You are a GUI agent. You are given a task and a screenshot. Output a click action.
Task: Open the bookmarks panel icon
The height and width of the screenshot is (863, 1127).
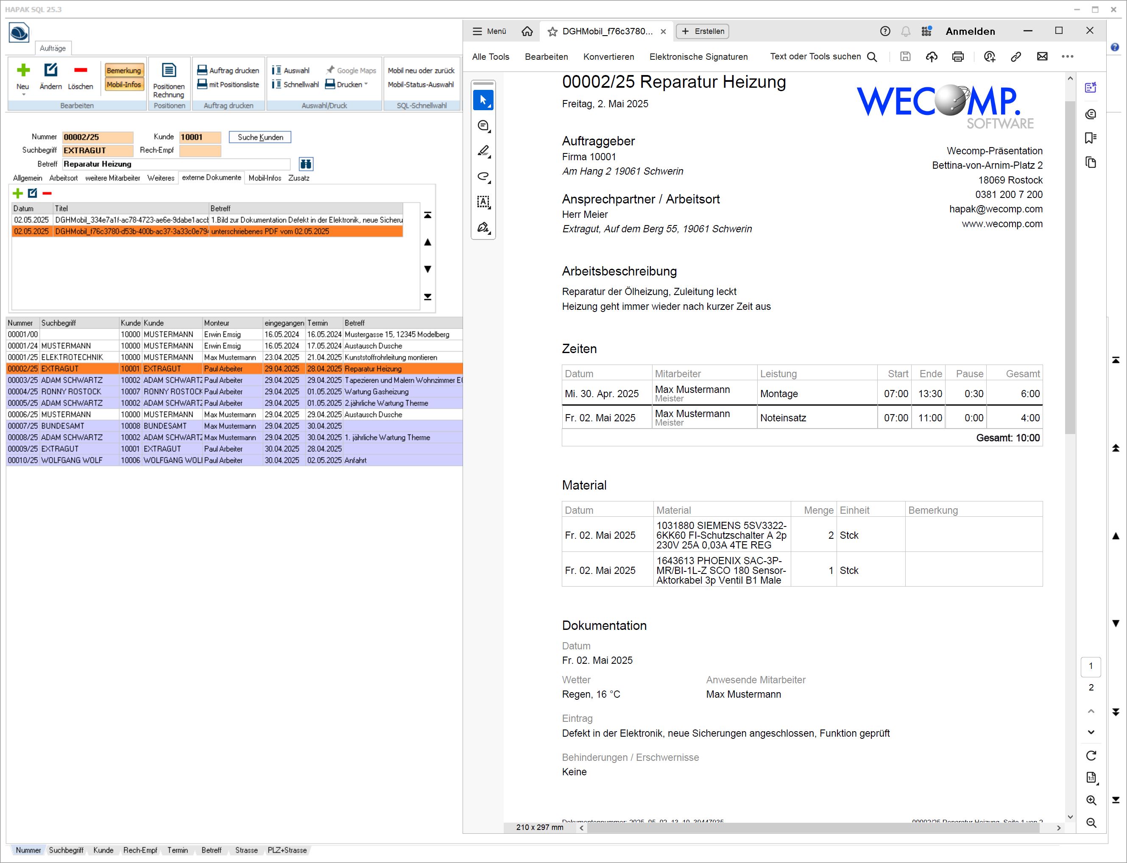(1091, 138)
